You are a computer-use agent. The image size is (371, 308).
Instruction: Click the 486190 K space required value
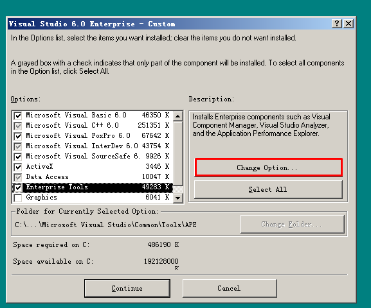coord(163,244)
